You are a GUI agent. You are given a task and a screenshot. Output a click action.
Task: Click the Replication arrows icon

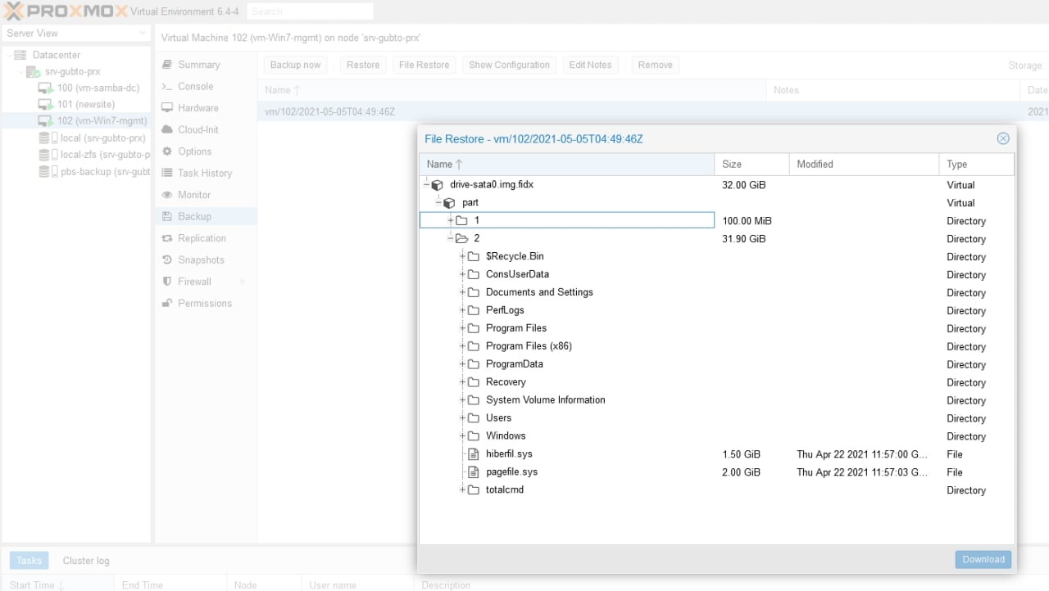[x=167, y=238]
